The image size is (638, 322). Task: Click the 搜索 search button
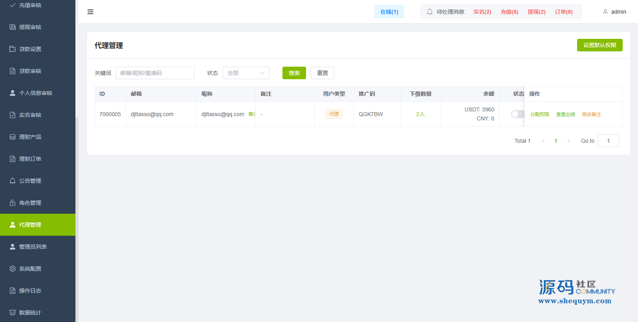(x=294, y=73)
